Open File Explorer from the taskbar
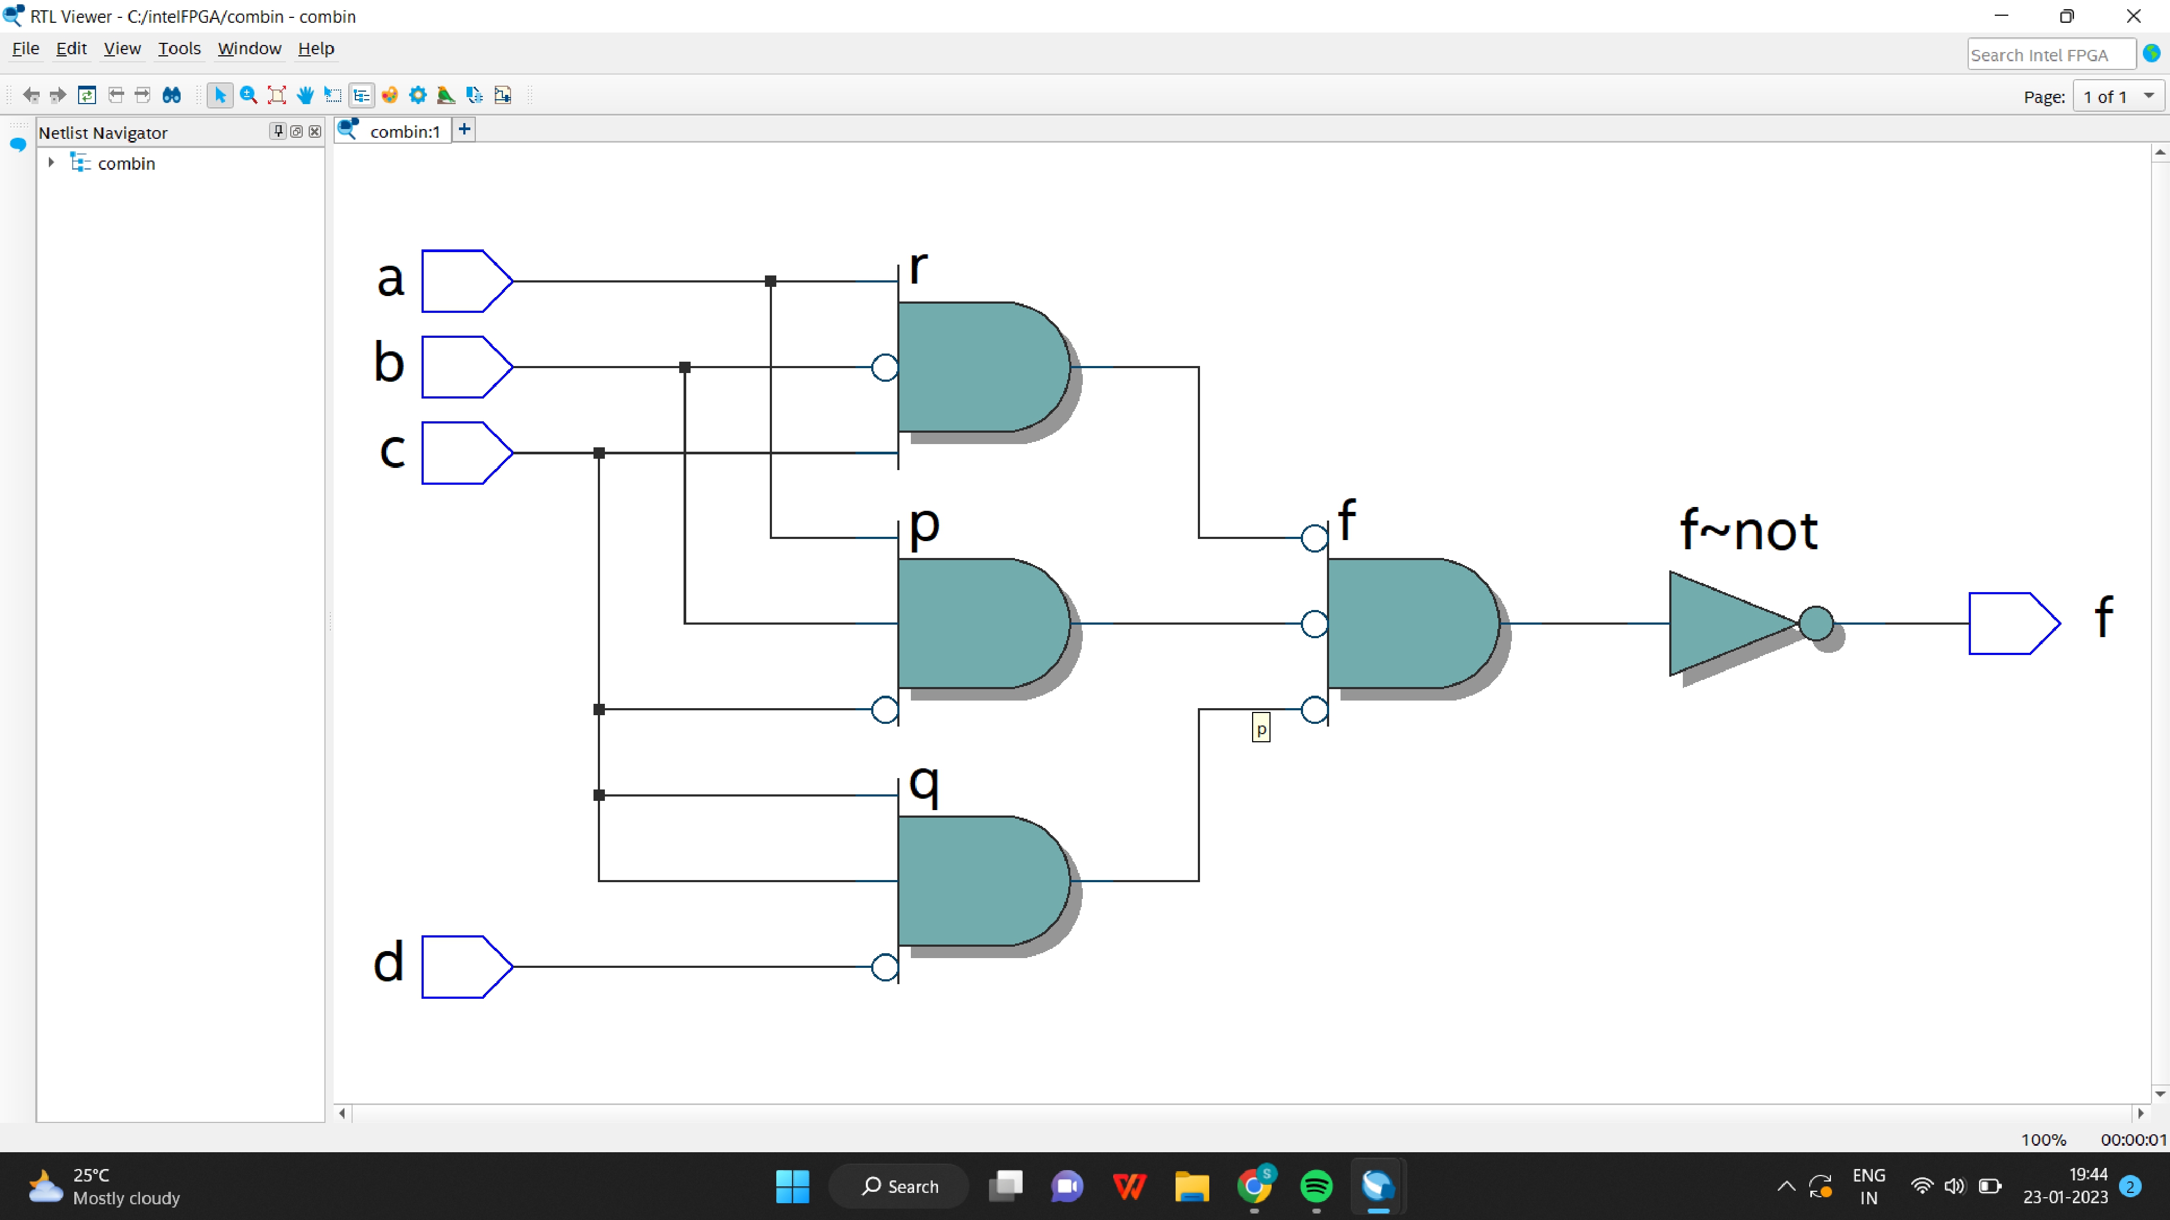Screen dimensions: 2170x1220 pyautogui.click(x=1192, y=1186)
